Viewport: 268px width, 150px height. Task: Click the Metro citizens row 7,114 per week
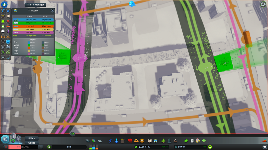tap(33, 23)
